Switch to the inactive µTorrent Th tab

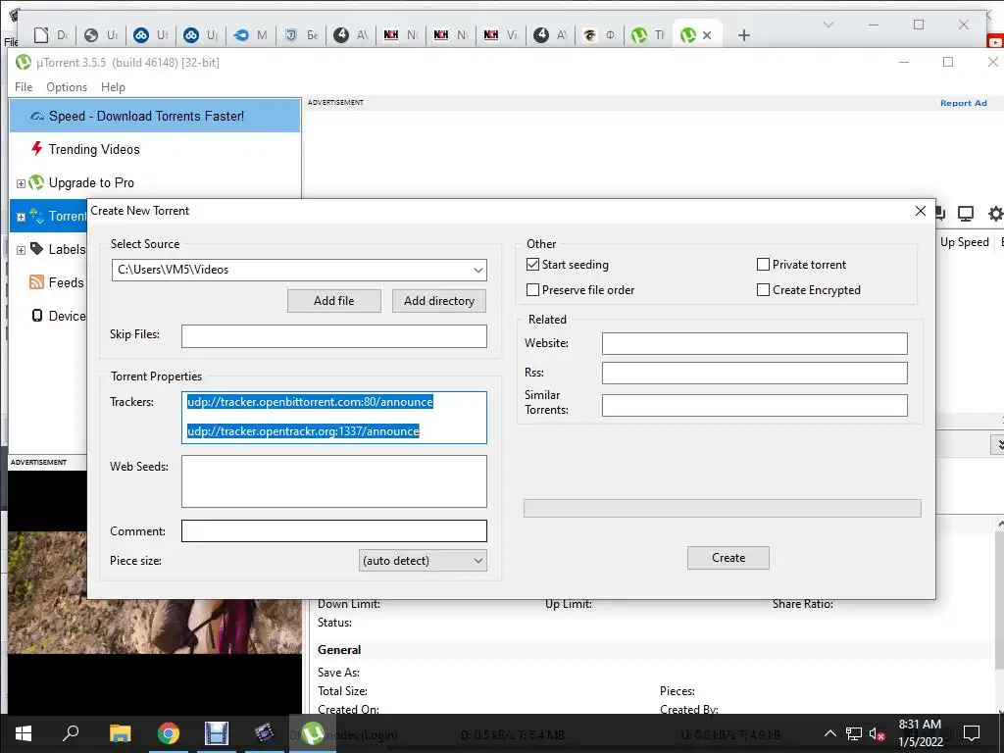pos(649,35)
